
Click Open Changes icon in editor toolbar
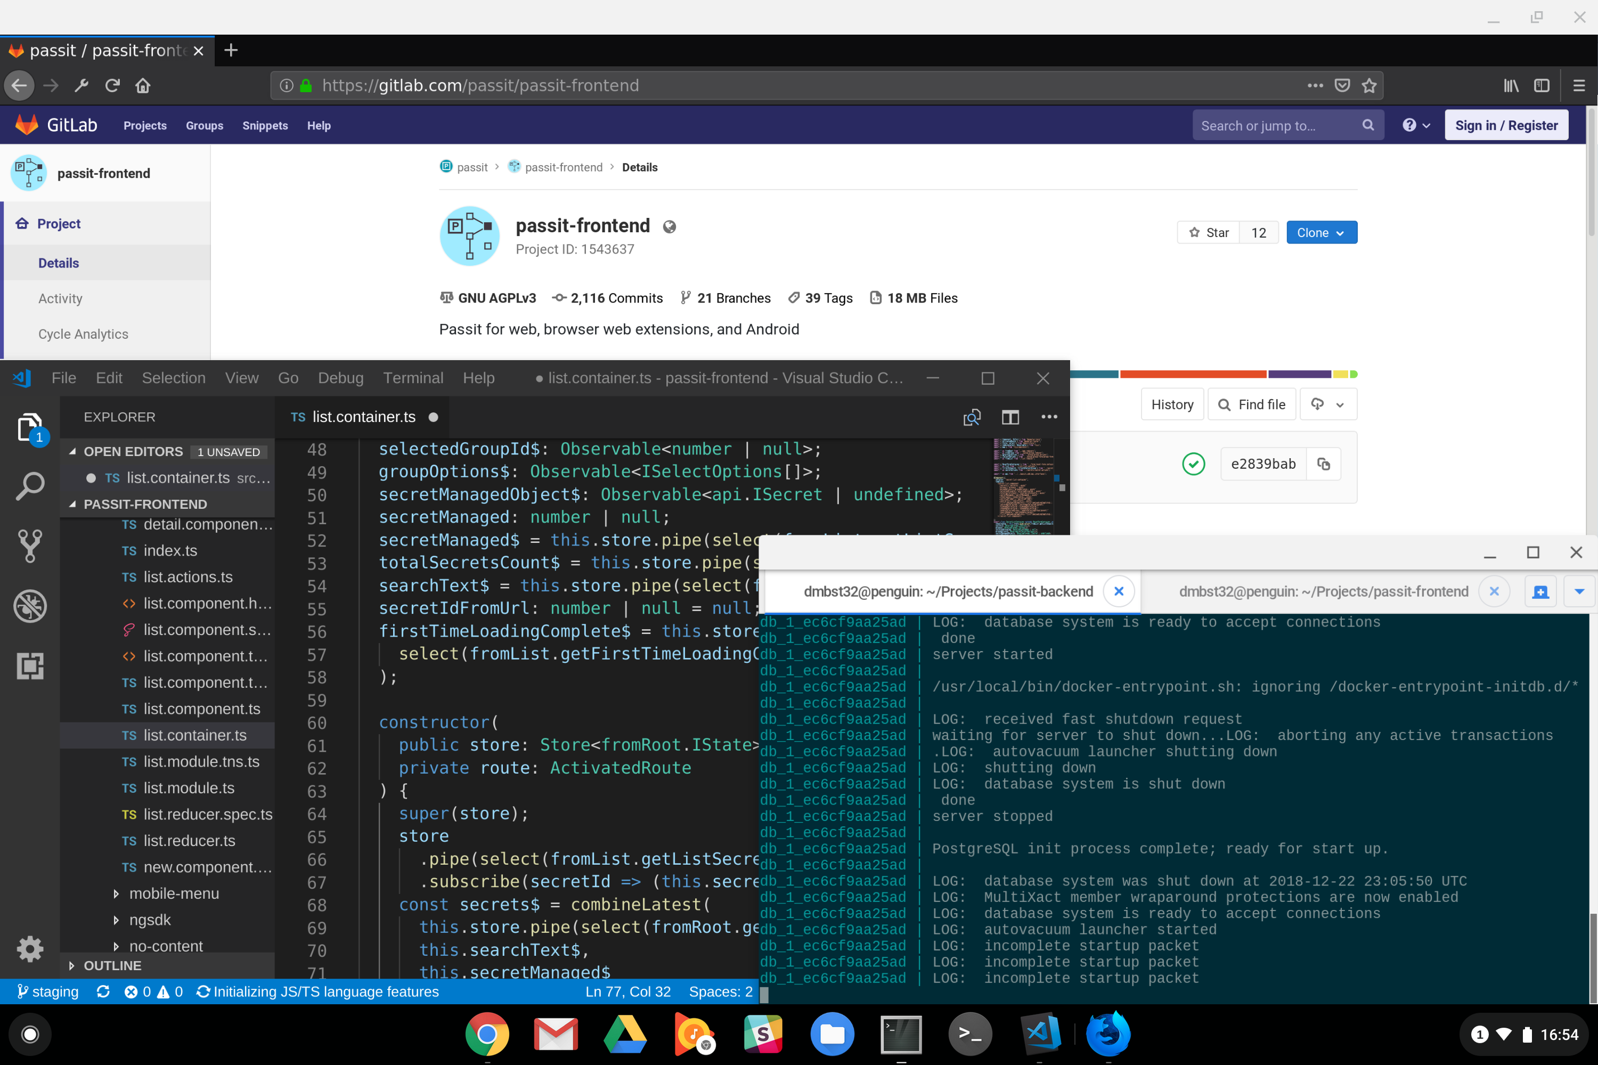(972, 417)
